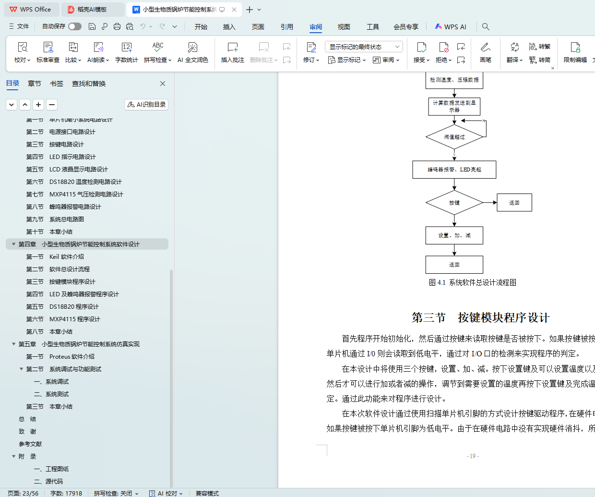Jump to 第五节 DS18B20 程序设计 heading
Viewport: 595px width, 497px height.
click(x=74, y=306)
